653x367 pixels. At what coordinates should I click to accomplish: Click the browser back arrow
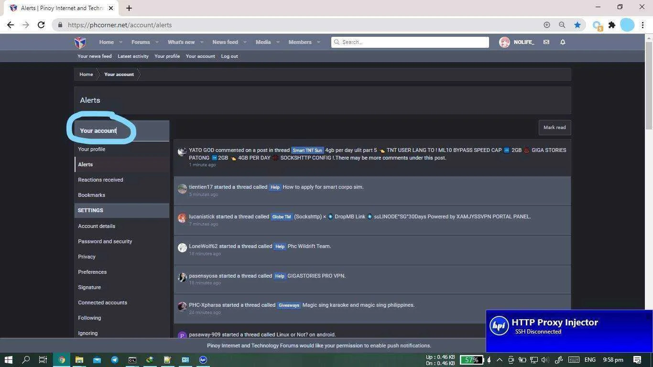tap(11, 25)
